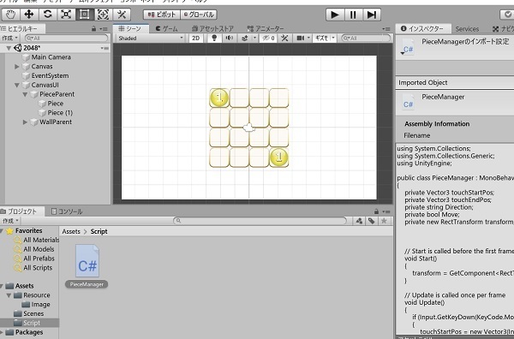Collapse the 2048 scene in Hierarchy
The width and height of the screenshot is (514, 339).
pyautogui.click(x=9, y=48)
